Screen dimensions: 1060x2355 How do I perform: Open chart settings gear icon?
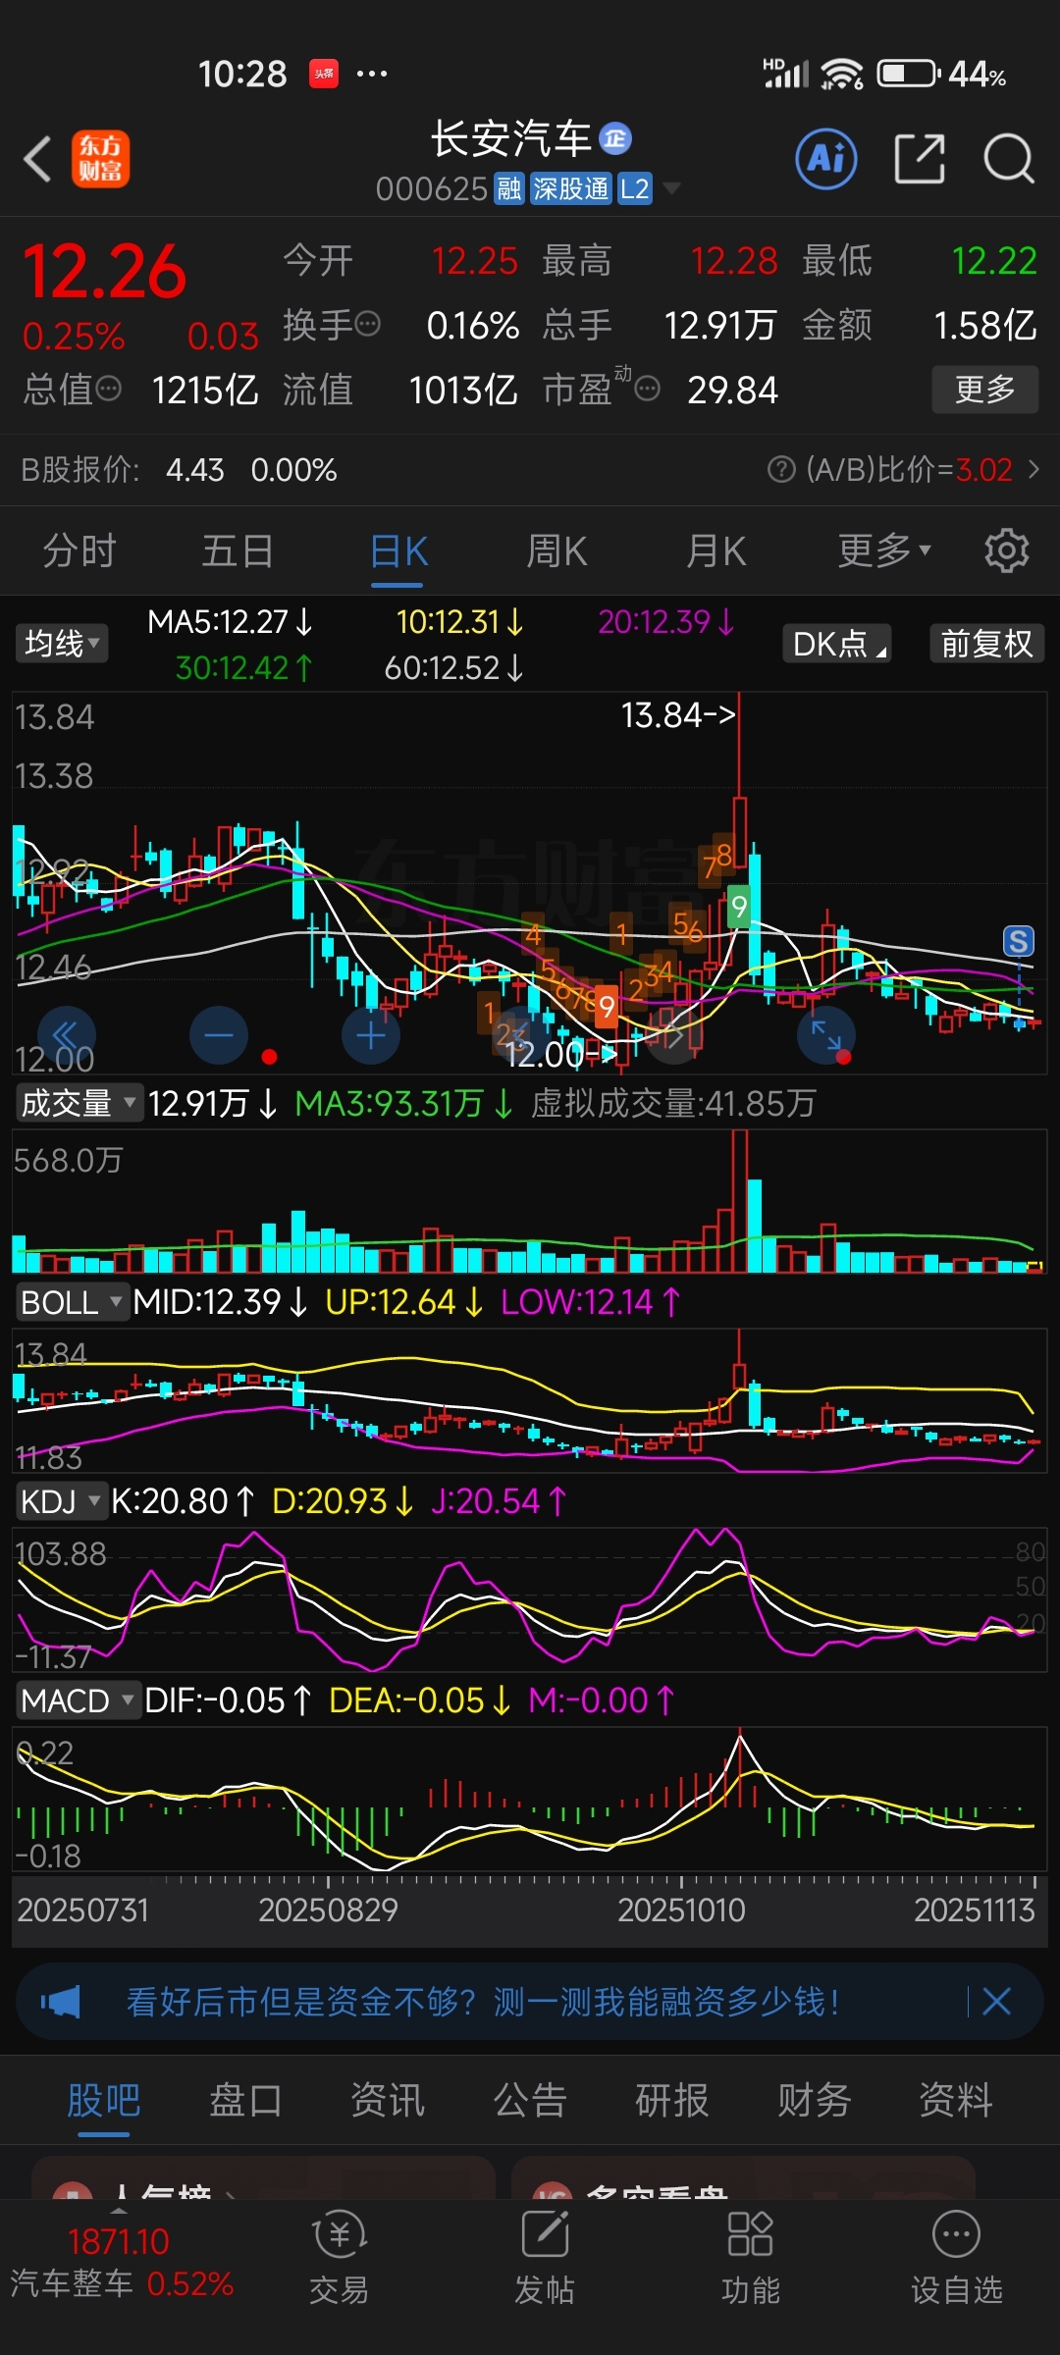[1006, 551]
